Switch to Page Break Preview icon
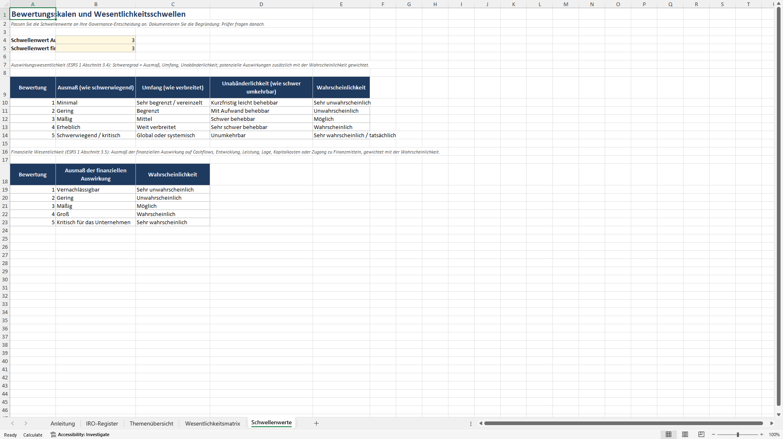Viewport: 783px width, 439px height. point(701,435)
